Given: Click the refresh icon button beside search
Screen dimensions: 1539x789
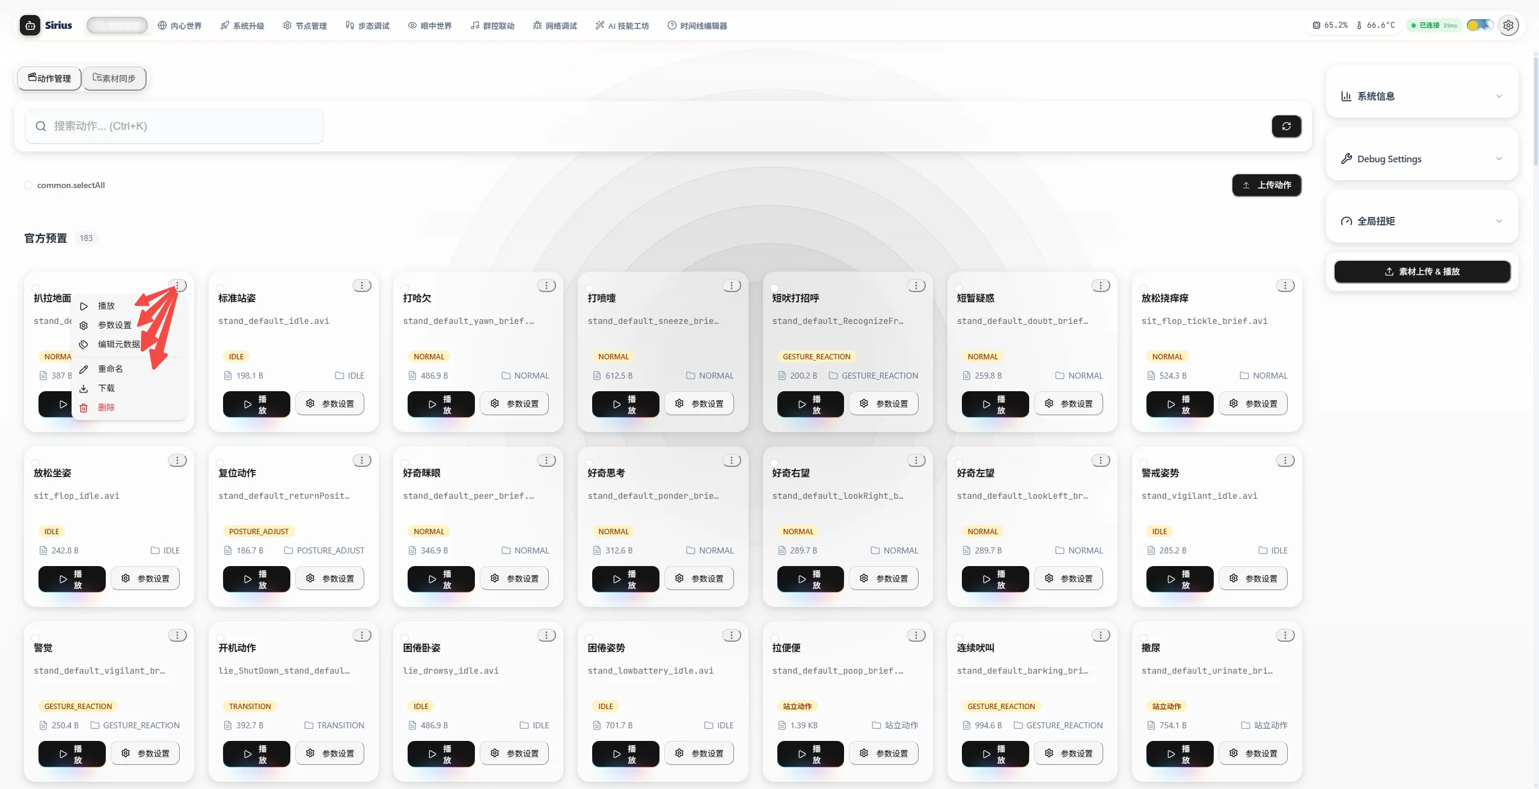Looking at the screenshot, I should (1287, 126).
